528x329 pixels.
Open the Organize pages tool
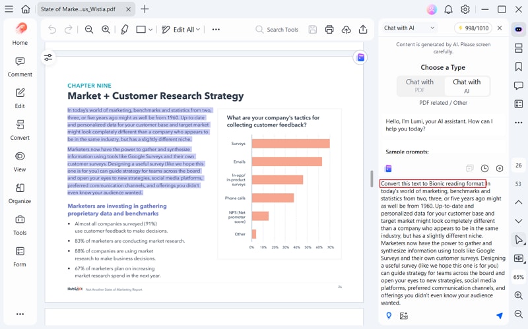click(20, 193)
